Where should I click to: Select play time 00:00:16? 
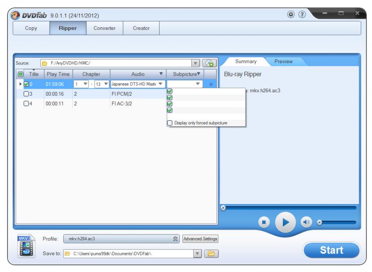(x=55, y=94)
